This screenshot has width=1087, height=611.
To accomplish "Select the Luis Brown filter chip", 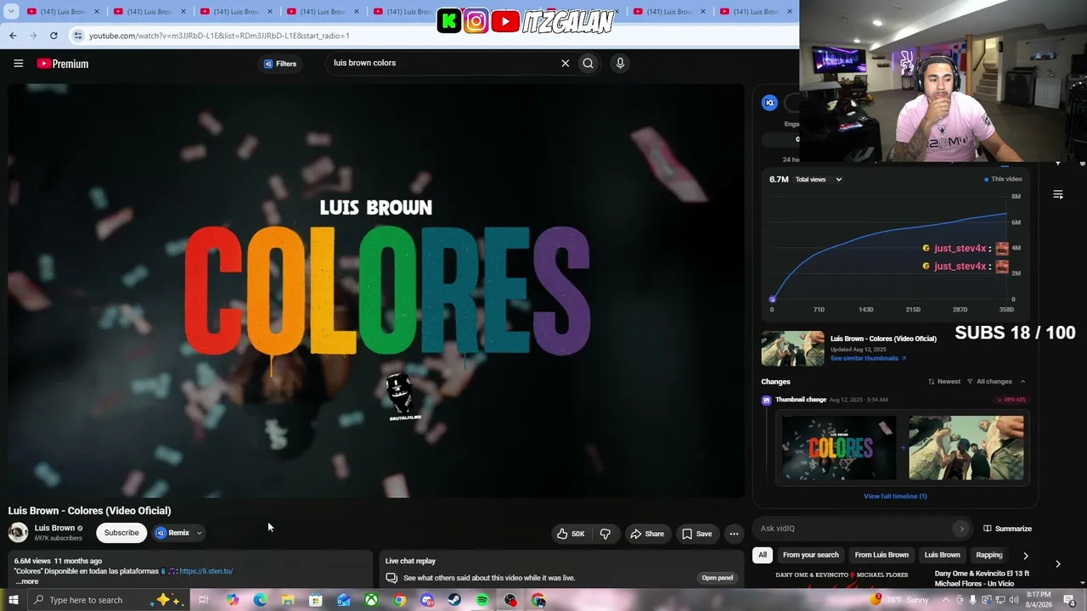I will pos(942,555).
